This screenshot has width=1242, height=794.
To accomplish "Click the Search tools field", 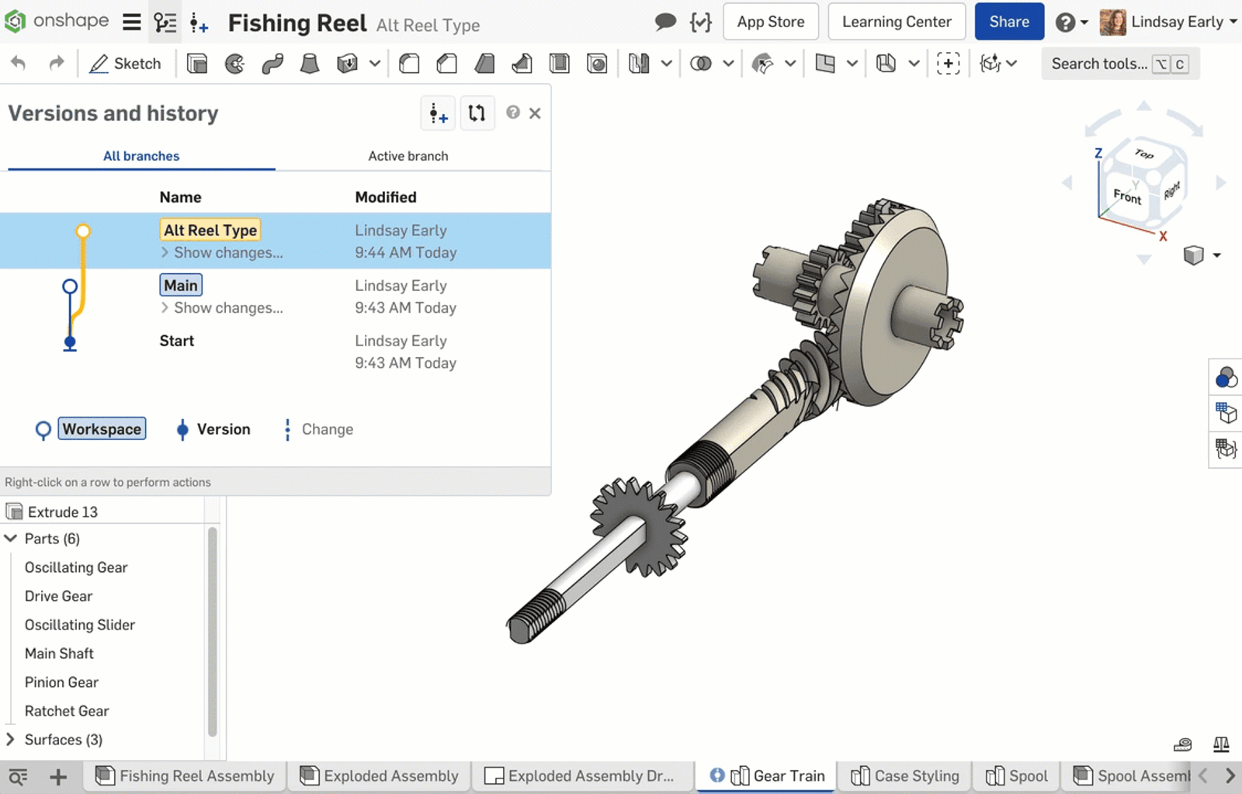I will point(1098,64).
